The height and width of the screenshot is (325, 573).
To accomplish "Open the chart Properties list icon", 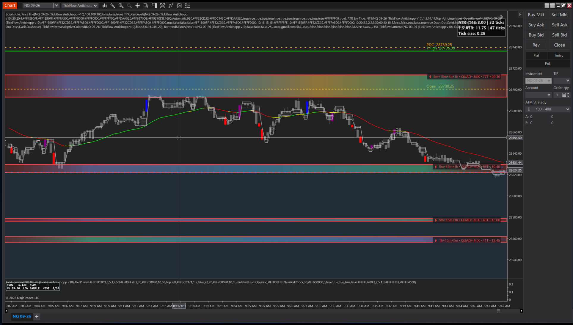I will coord(188,6).
